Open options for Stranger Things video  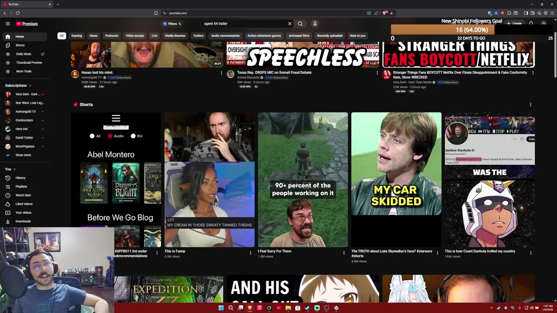[533, 73]
